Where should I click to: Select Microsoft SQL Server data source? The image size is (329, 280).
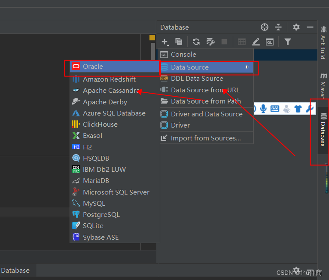point(115,192)
